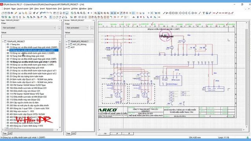Open the Layout space menu
The height and width of the screenshot is (141, 251).
23,9
